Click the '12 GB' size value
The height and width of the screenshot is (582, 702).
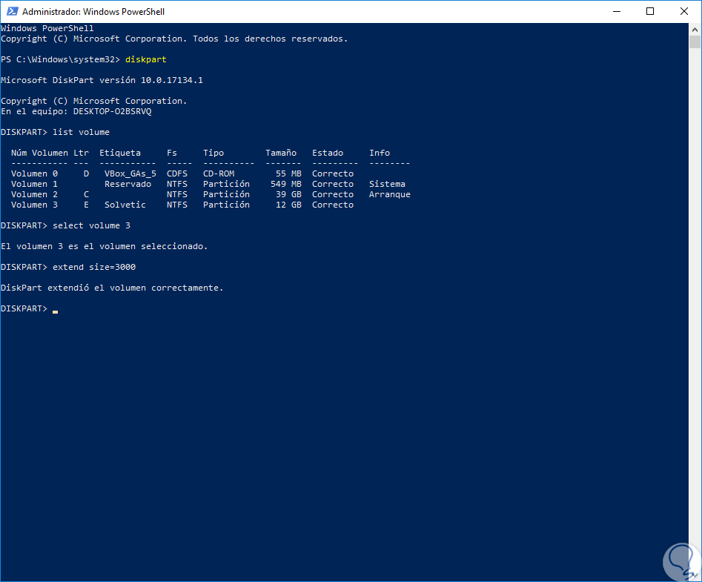pos(289,205)
